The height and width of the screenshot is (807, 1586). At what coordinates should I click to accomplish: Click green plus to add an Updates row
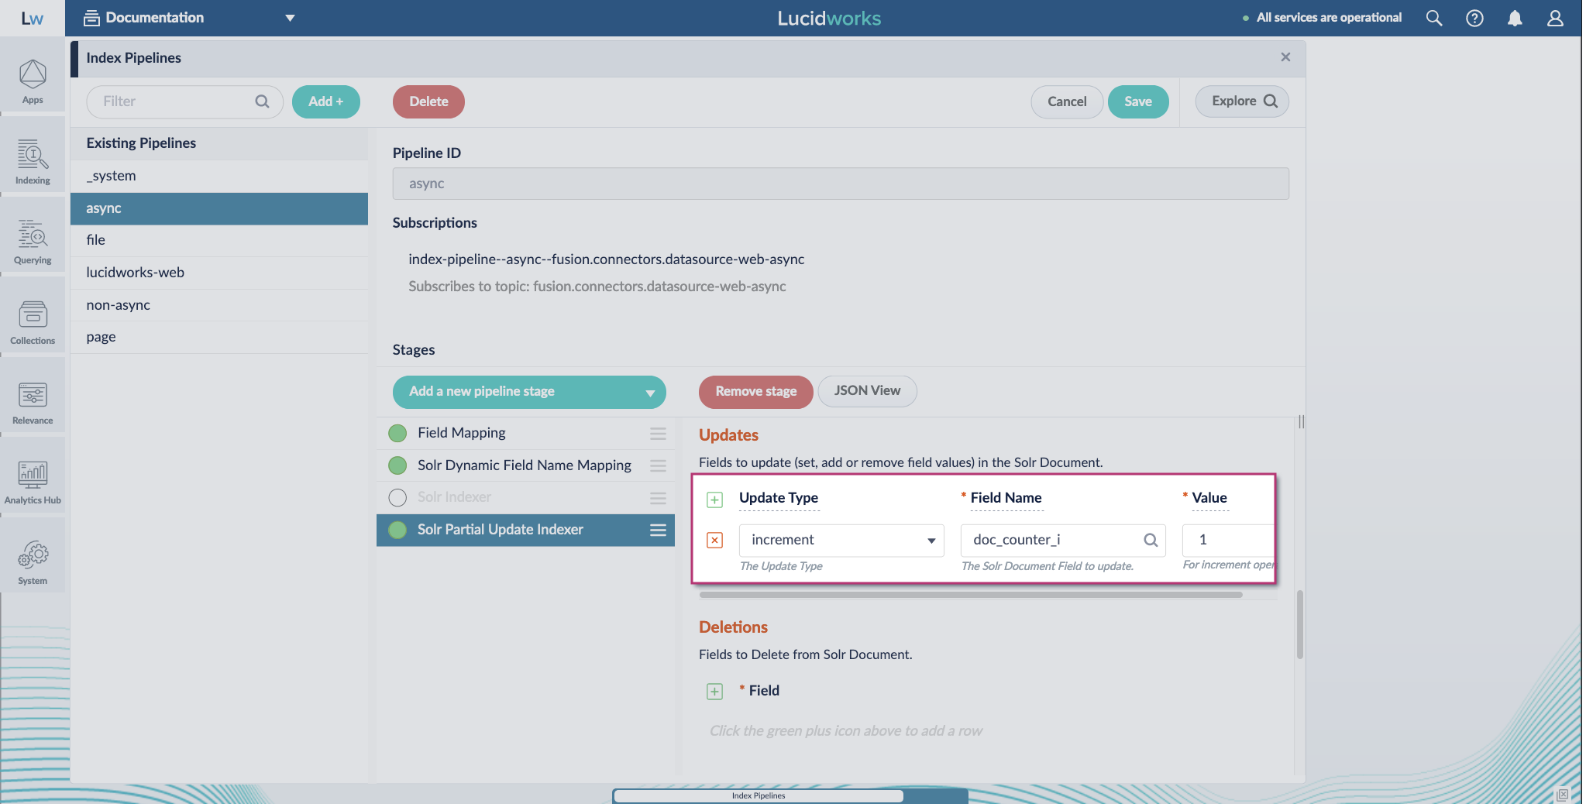pyautogui.click(x=715, y=500)
